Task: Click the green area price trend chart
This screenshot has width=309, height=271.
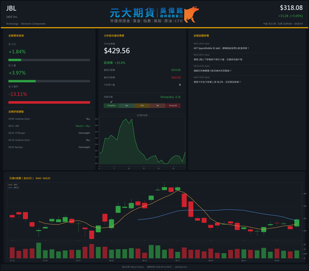Action: 142,142
